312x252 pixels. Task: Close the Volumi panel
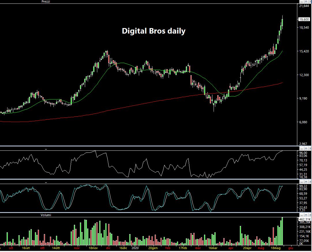tap(310, 215)
